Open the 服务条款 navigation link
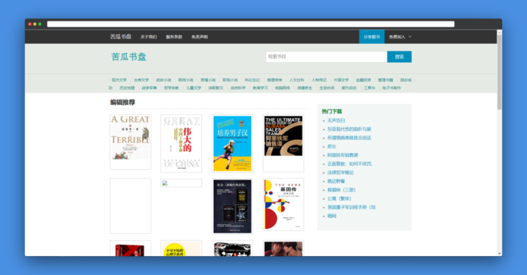527x275 pixels. 174,37
